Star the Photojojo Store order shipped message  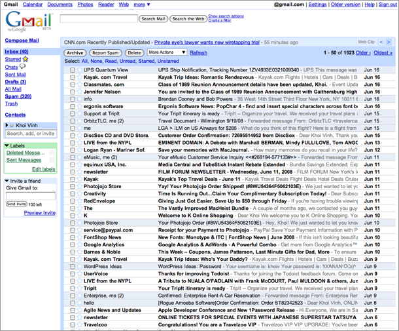(80, 186)
